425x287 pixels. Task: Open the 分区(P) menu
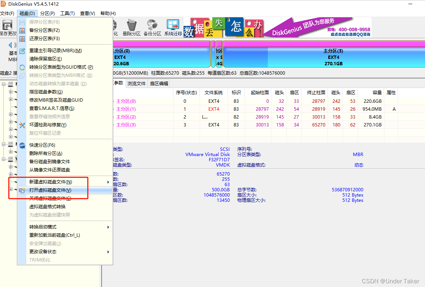click(47, 13)
